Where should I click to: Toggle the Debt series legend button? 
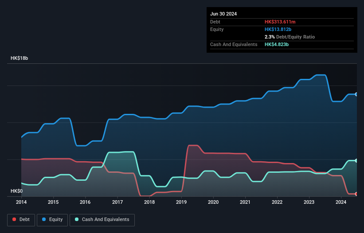(x=21, y=220)
